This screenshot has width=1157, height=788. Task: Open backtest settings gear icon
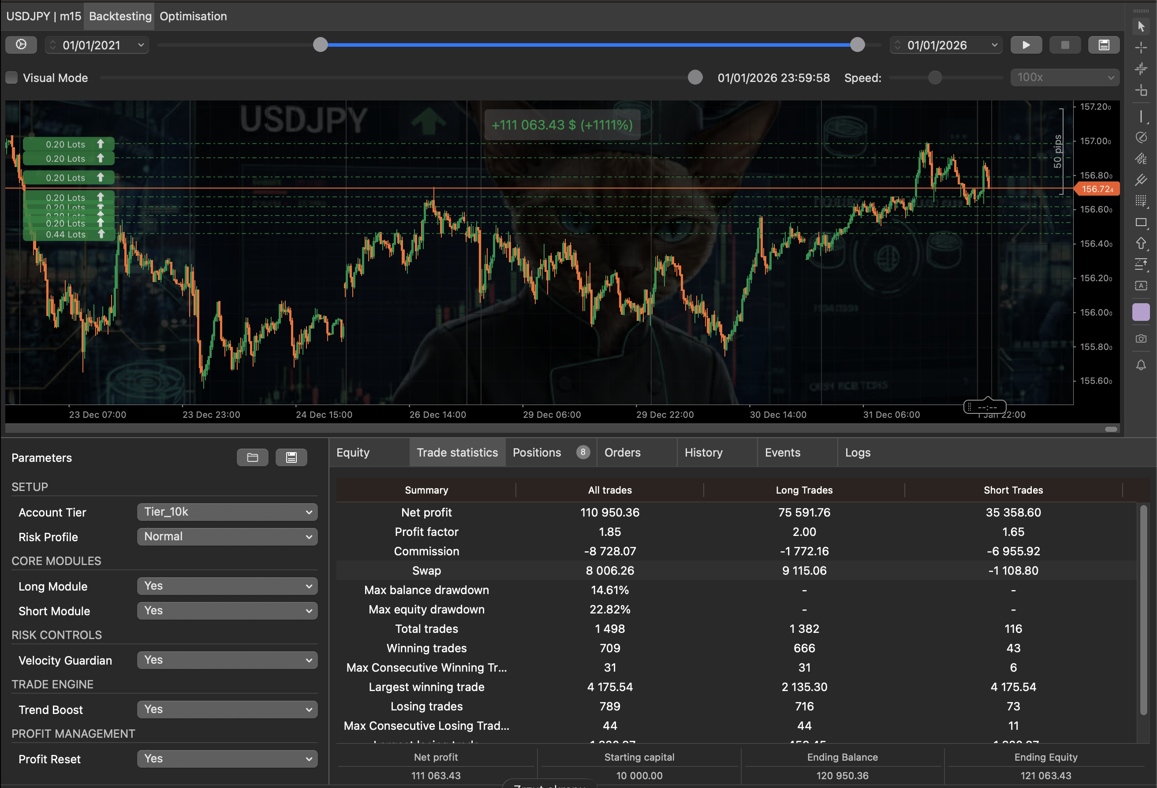click(21, 45)
